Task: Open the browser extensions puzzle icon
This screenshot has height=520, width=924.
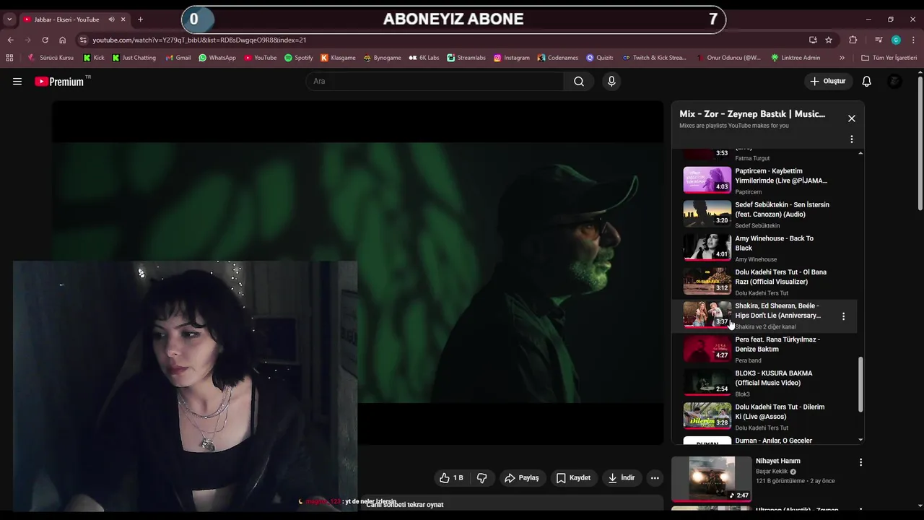Action: click(853, 40)
